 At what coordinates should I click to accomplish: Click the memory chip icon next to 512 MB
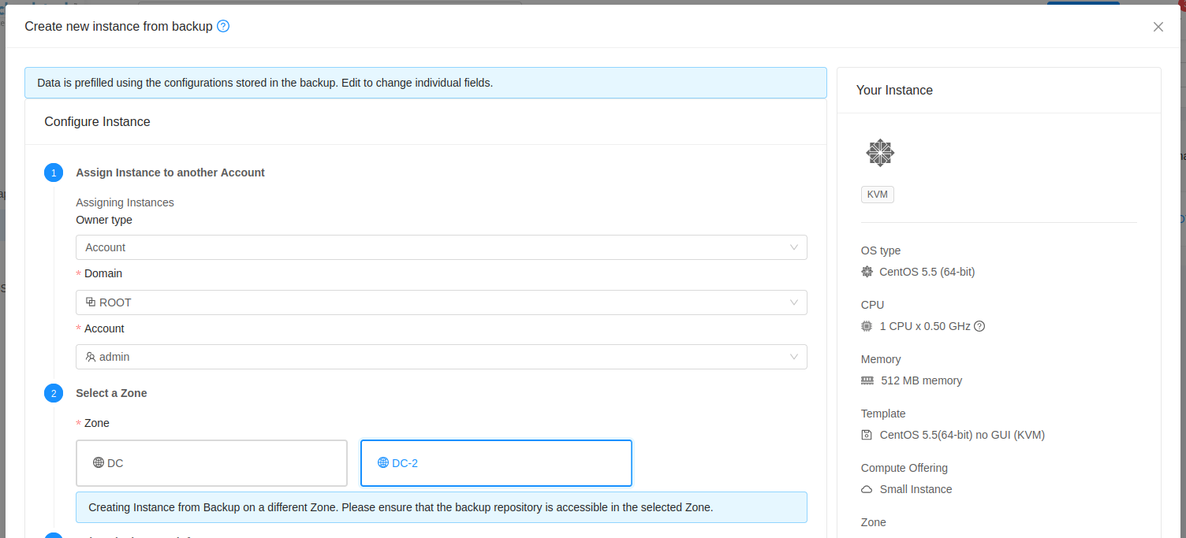(x=867, y=380)
